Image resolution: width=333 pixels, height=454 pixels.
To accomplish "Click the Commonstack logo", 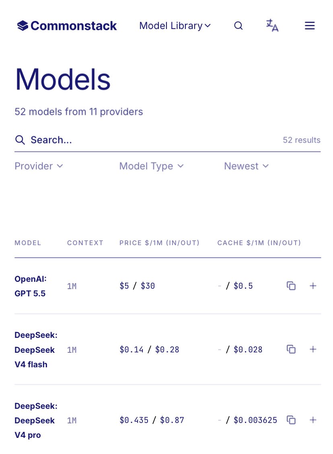I will [x=67, y=26].
